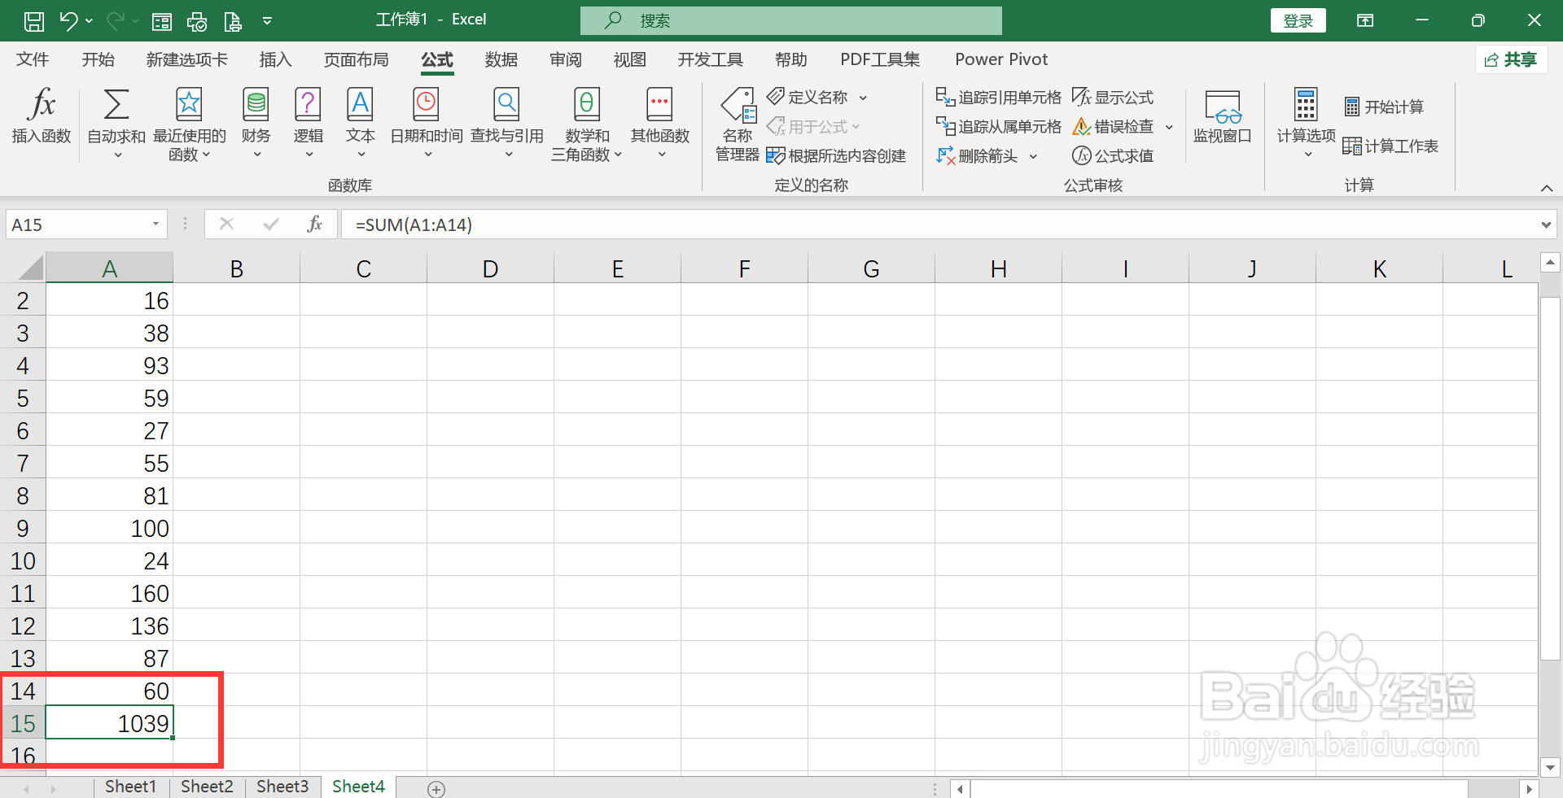Select cell A15 containing 1039
Image resolution: width=1563 pixels, height=798 pixels.
(109, 722)
